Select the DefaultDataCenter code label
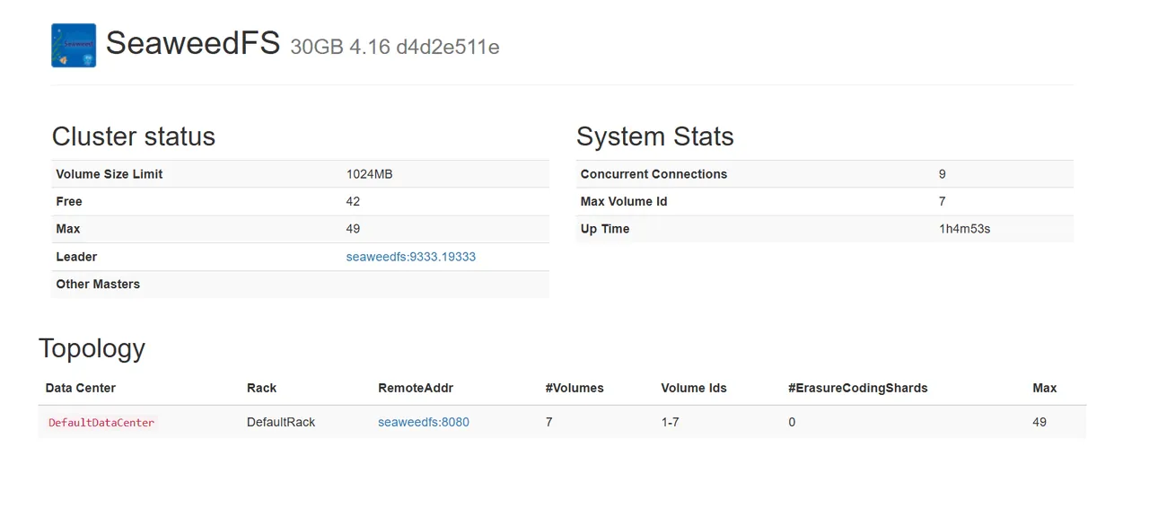1149x509 pixels. click(101, 422)
